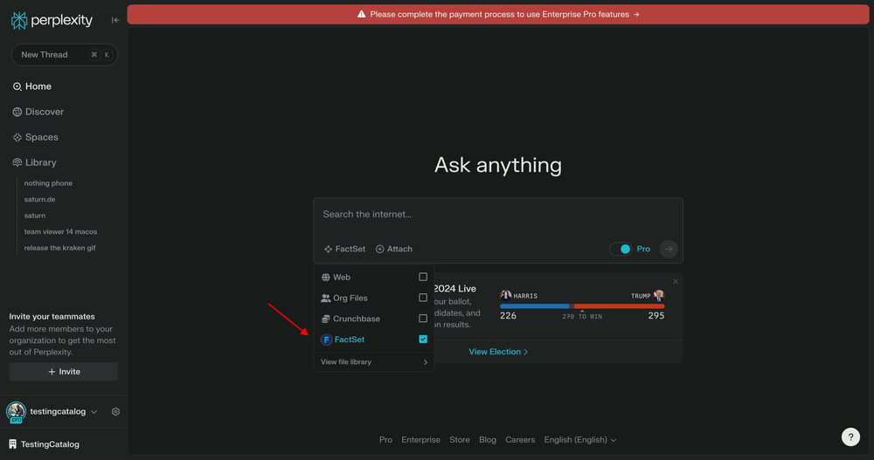Open settings gear next to testingcatalog
Viewport: 874px width, 460px height.
pos(115,412)
